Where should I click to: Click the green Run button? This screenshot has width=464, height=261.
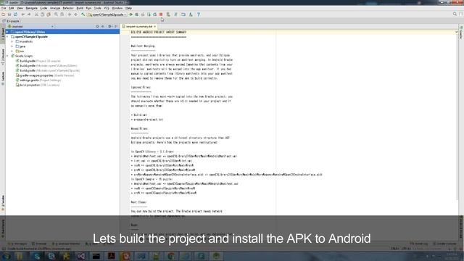(130, 14)
